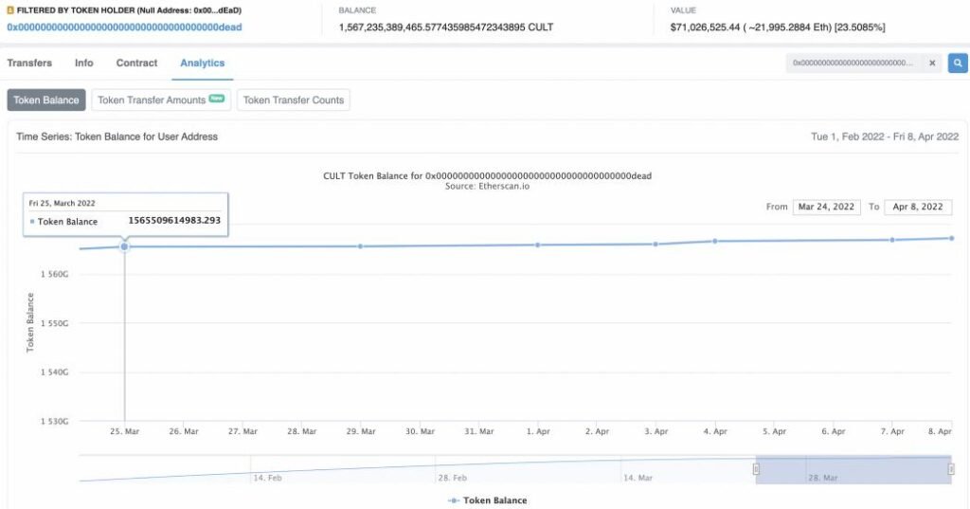970x509 pixels.
Task: Switch to the Info tab
Action: 84,64
